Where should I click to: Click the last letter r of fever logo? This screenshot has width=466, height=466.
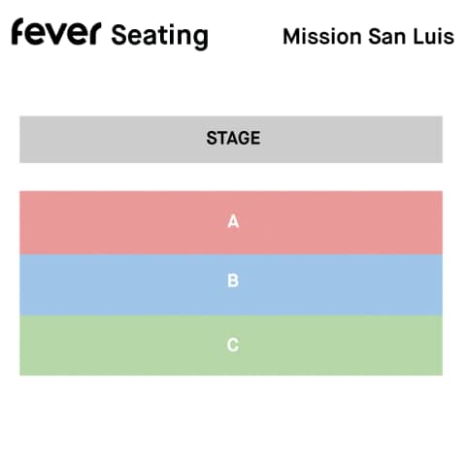coord(95,33)
